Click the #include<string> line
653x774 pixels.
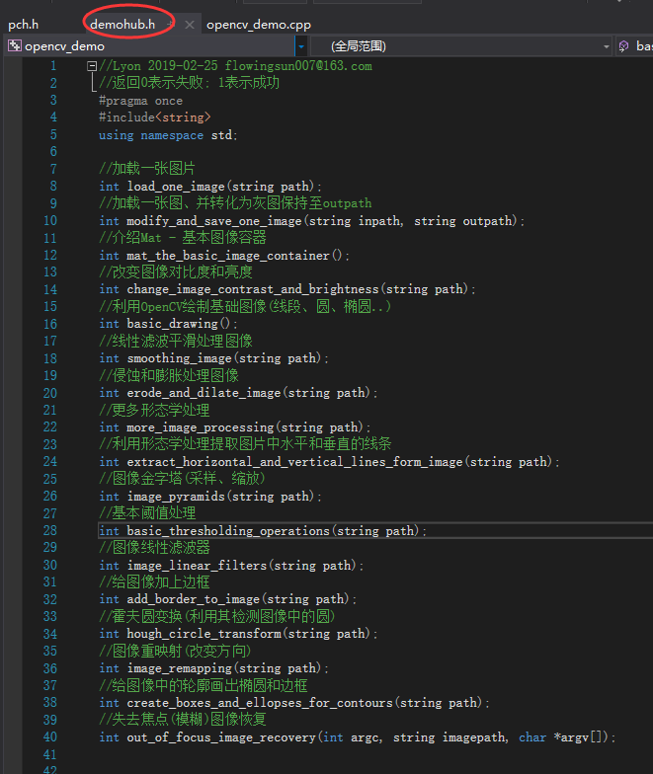pos(154,117)
